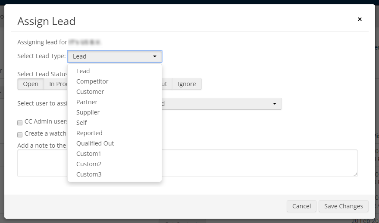This screenshot has height=223, width=379.
Task: Click the Cancel button
Action: click(x=301, y=206)
